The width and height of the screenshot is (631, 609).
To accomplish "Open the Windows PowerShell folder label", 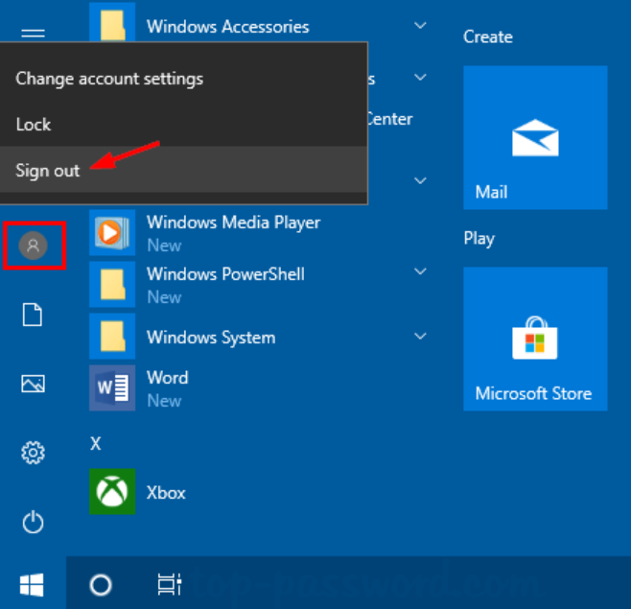I will pos(225,274).
